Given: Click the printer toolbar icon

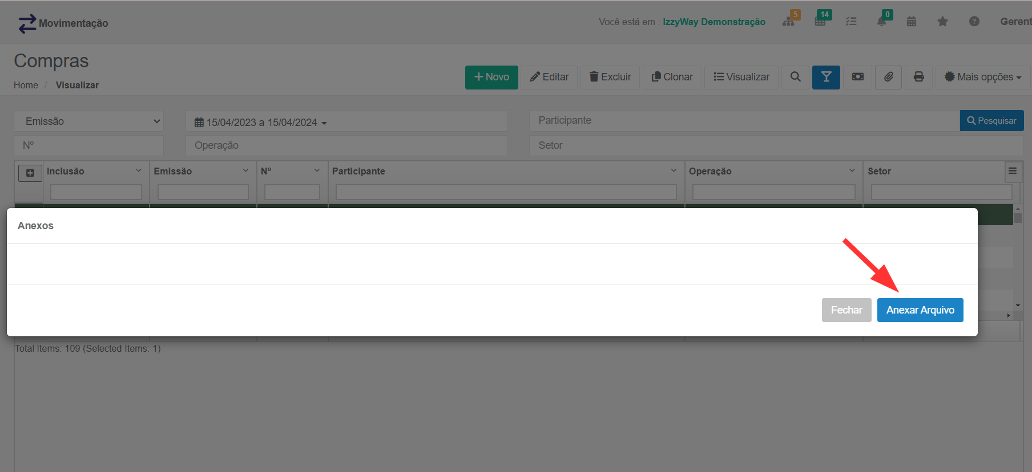Looking at the screenshot, I should coord(919,77).
